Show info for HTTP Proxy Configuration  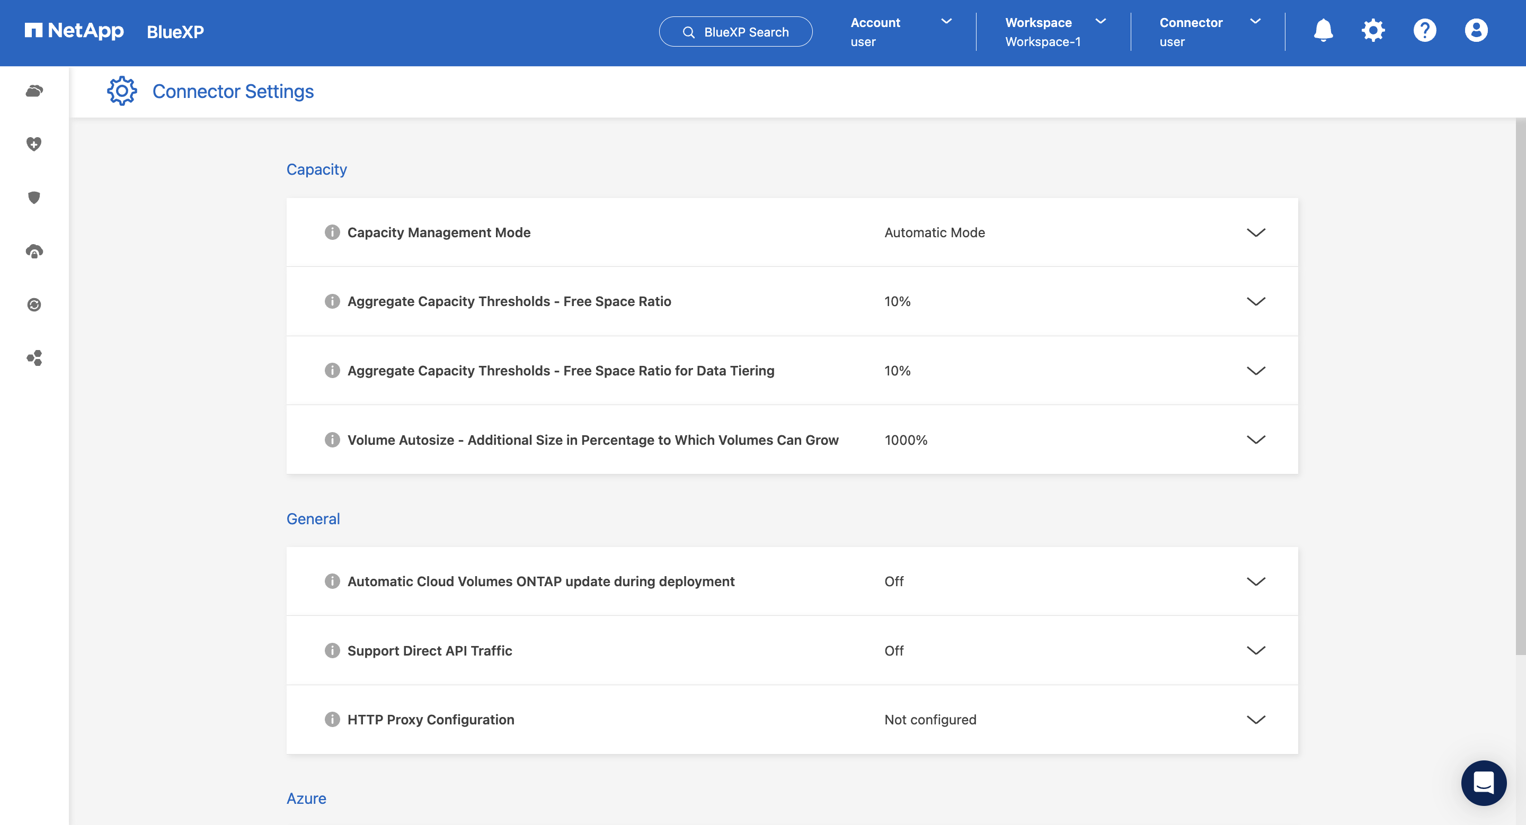[x=332, y=720]
